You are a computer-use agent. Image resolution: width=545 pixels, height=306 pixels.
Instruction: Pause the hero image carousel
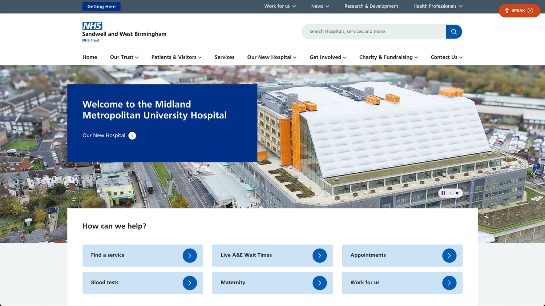[x=443, y=193]
